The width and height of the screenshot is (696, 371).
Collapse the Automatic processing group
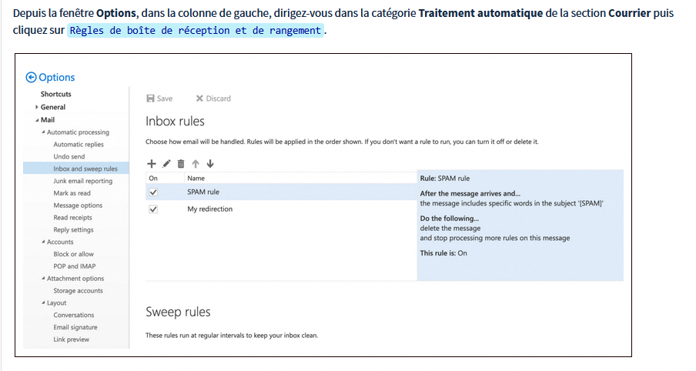pyautogui.click(x=43, y=132)
